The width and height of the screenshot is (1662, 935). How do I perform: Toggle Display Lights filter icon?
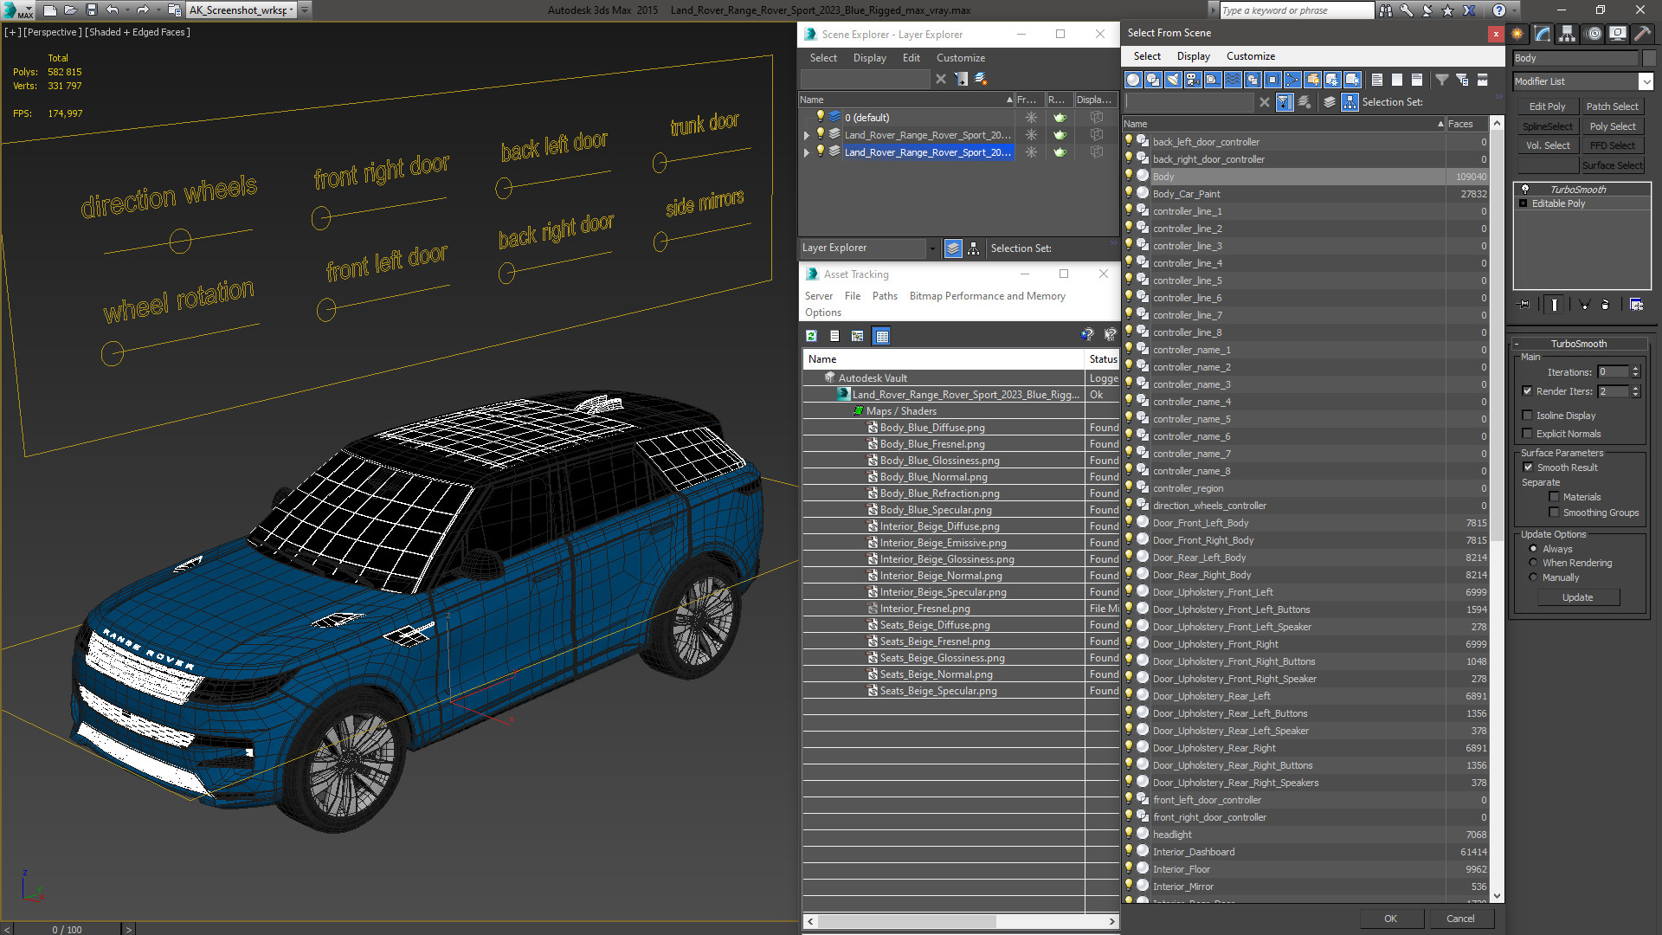pos(1173,80)
